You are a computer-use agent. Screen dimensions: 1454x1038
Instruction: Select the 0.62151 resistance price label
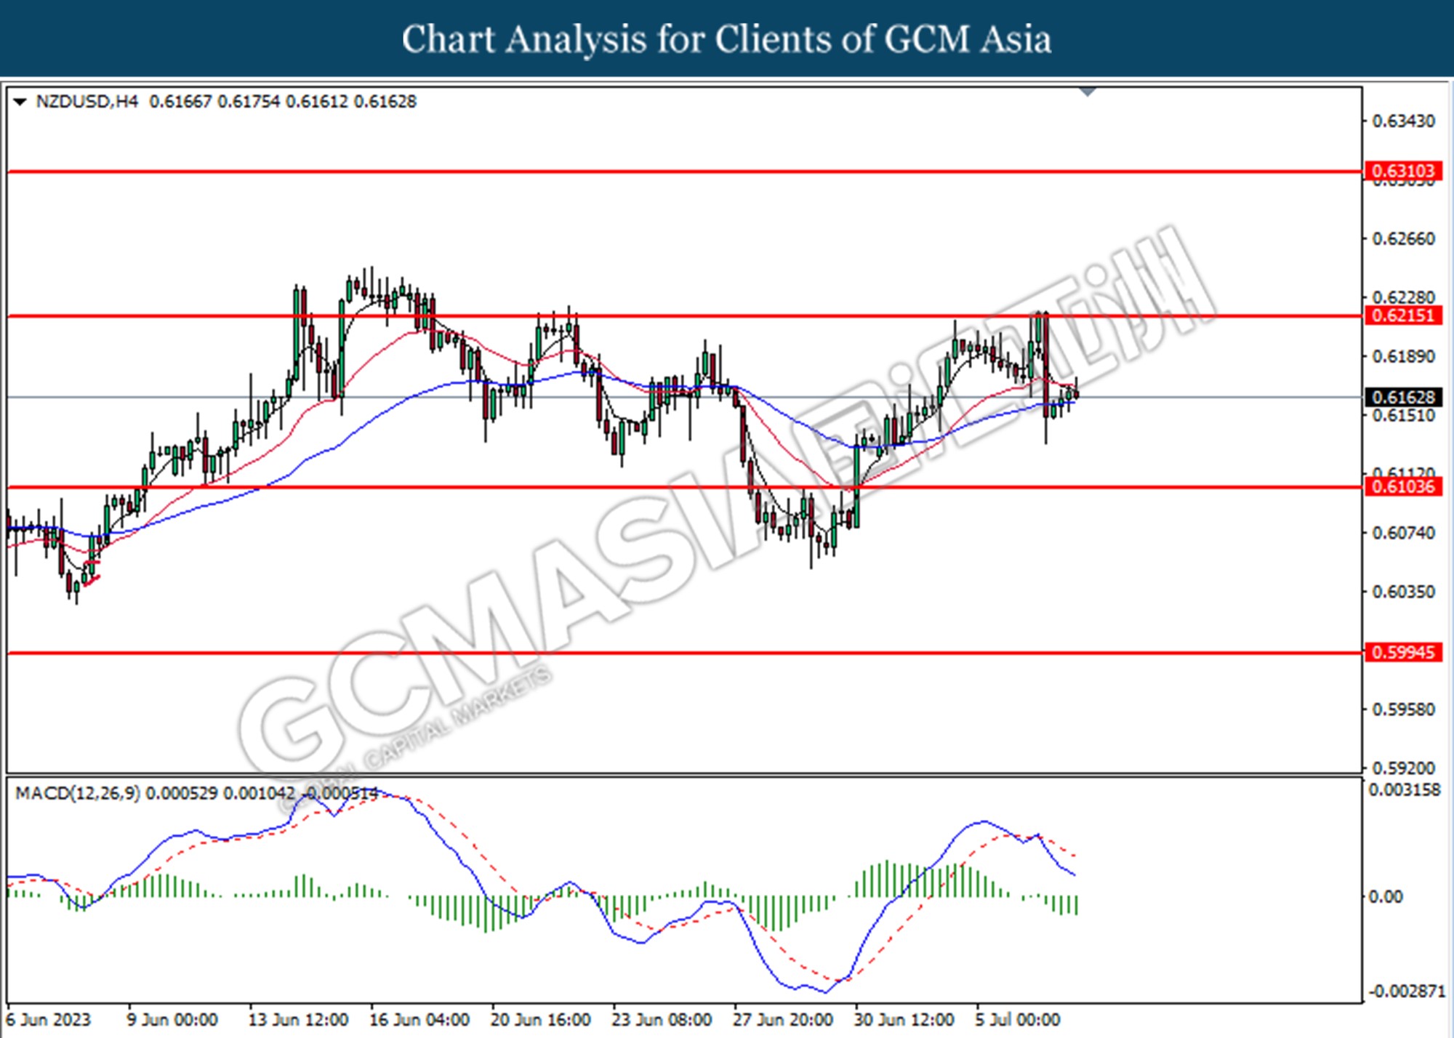pos(1403,315)
